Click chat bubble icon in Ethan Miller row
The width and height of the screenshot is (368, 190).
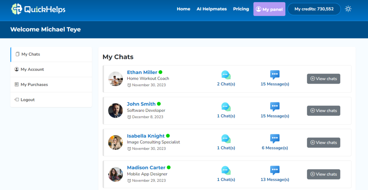(x=226, y=75)
